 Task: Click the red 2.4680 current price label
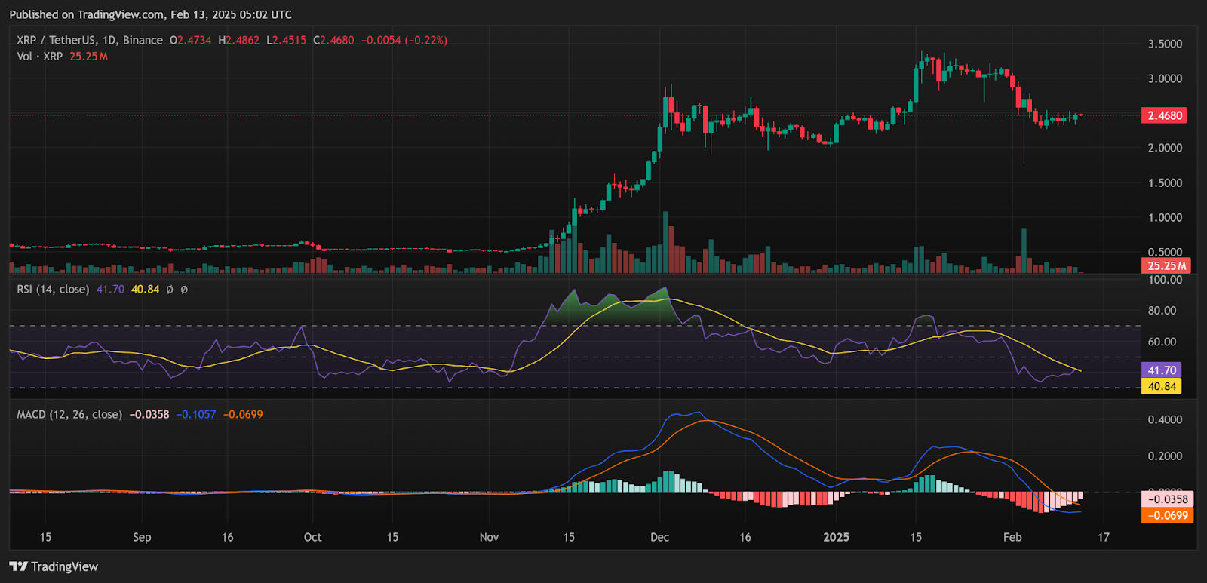click(1165, 115)
